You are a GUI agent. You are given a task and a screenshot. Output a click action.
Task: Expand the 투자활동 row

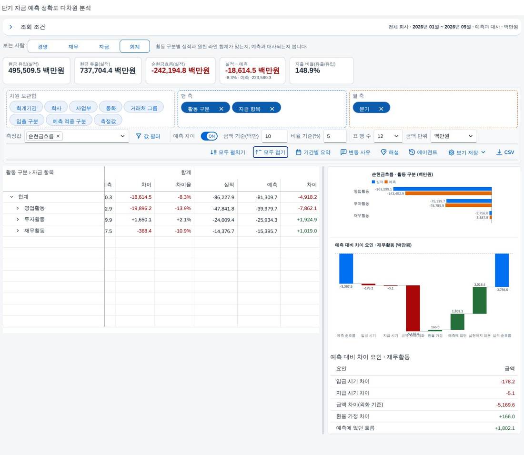18,220
